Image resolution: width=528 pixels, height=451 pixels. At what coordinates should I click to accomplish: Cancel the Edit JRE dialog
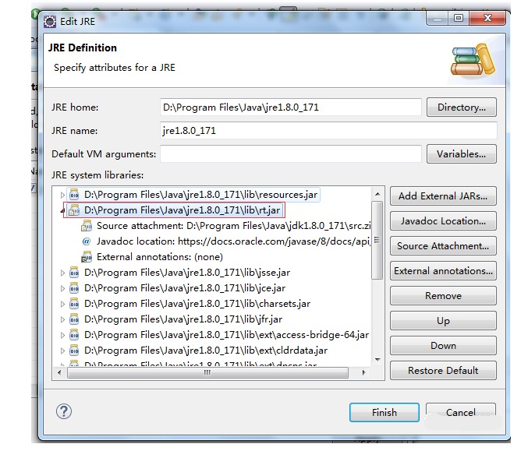pyautogui.click(x=461, y=412)
